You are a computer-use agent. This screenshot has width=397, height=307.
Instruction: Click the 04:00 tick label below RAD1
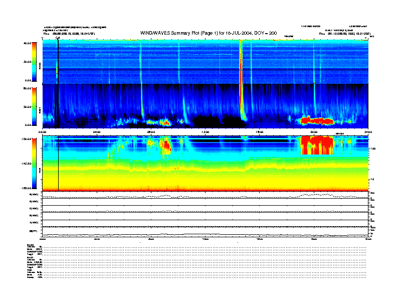(97, 131)
